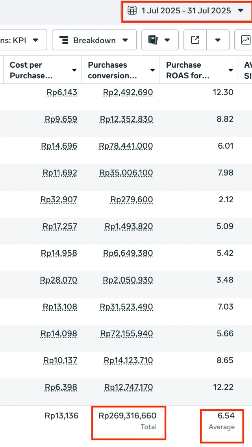Open the export options arrow
252x447 pixels.
coord(218,40)
